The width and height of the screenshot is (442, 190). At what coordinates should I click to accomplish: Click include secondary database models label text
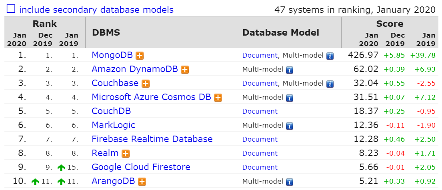click(96, 10)
